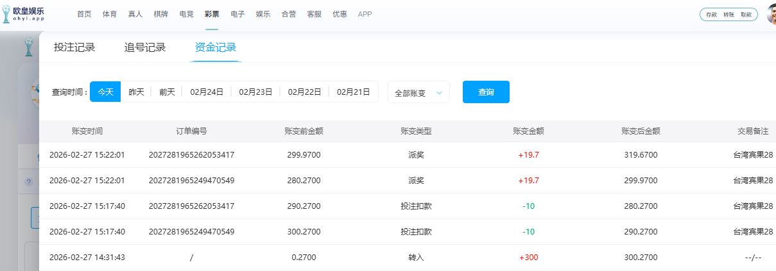Open the user avatar in top-right corner

[x=771, y=14]
